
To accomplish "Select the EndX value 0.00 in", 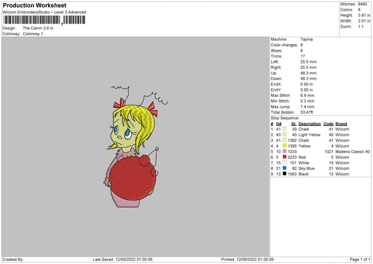I will [x=306, y=84].
